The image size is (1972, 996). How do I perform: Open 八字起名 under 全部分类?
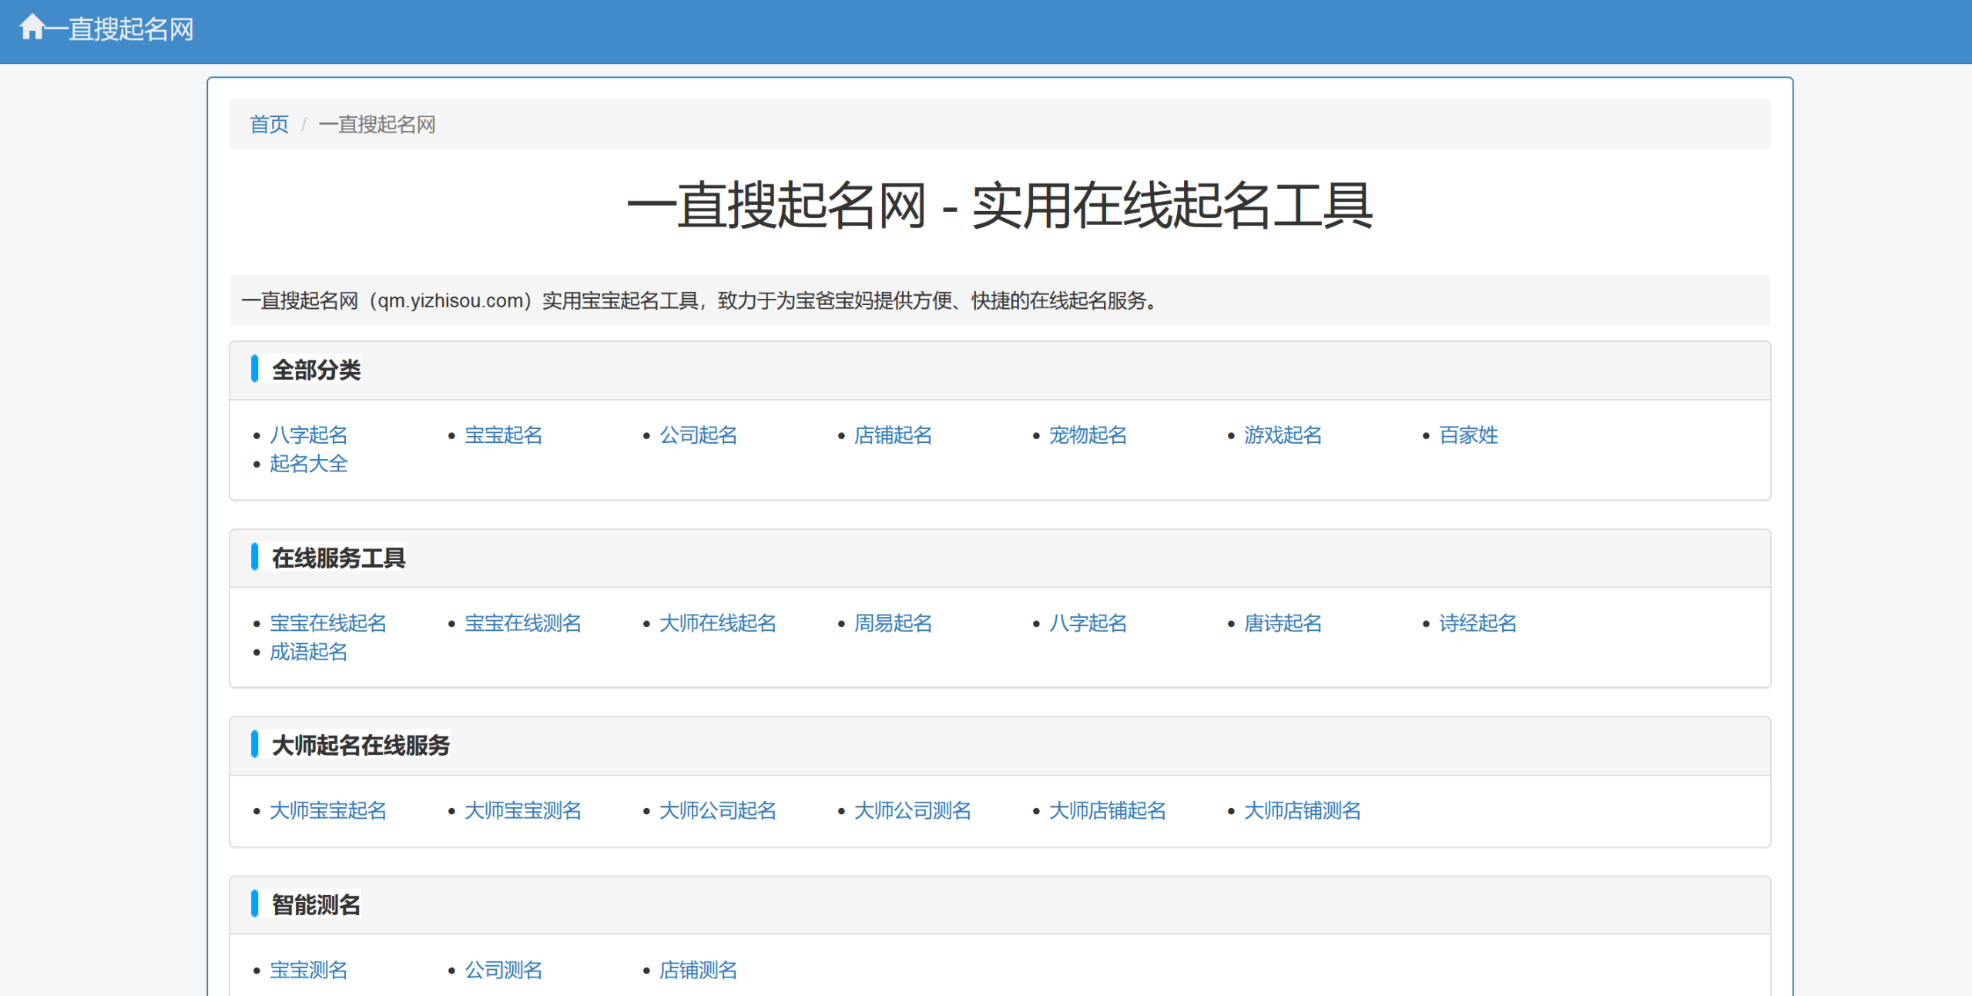pos(309,435)
